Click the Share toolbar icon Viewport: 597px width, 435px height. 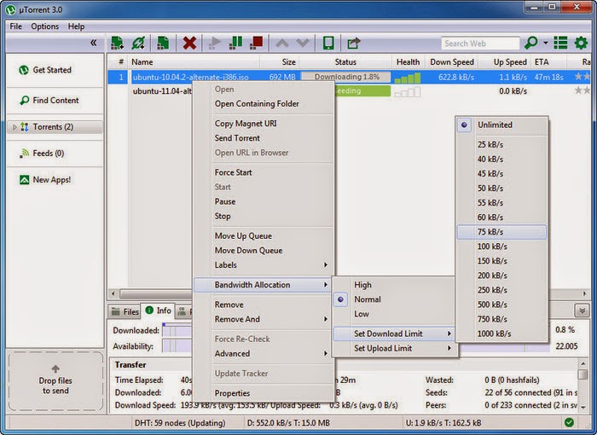[353, 43]
